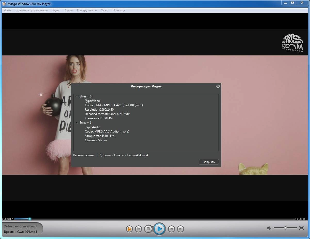Image resolution: width=310 pixels, height=239 pixels.
Task: Collapse the Stream 0 tree node
Action: point(77,96)
